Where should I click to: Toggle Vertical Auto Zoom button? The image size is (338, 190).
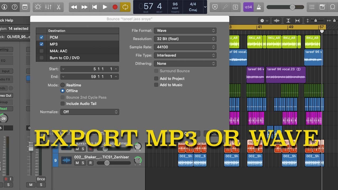(x=288, y=20)
